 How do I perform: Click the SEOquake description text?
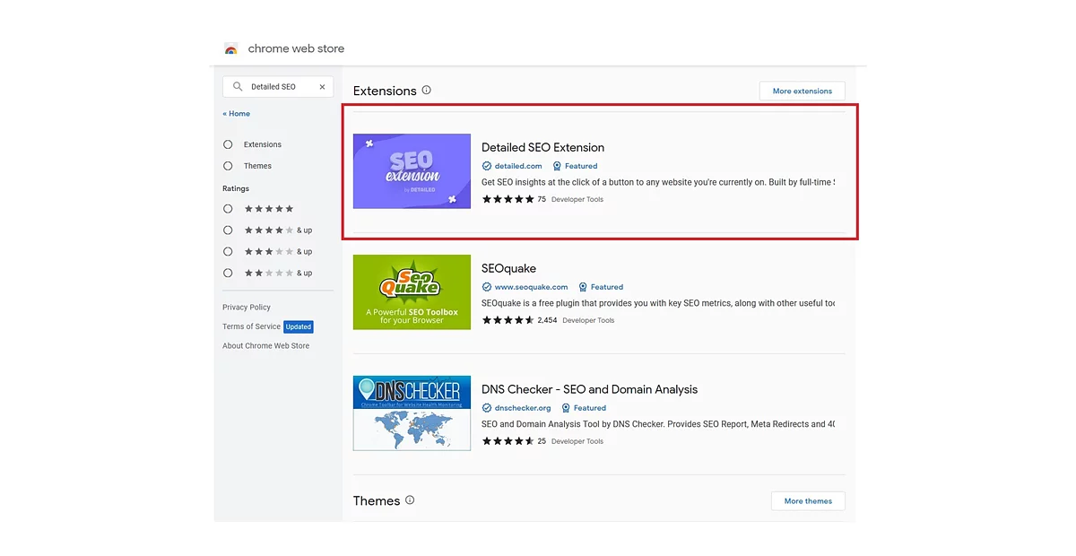(658, 303)
